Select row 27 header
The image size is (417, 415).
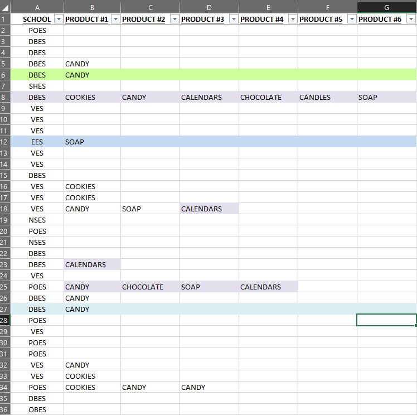[x=5, y=309]
